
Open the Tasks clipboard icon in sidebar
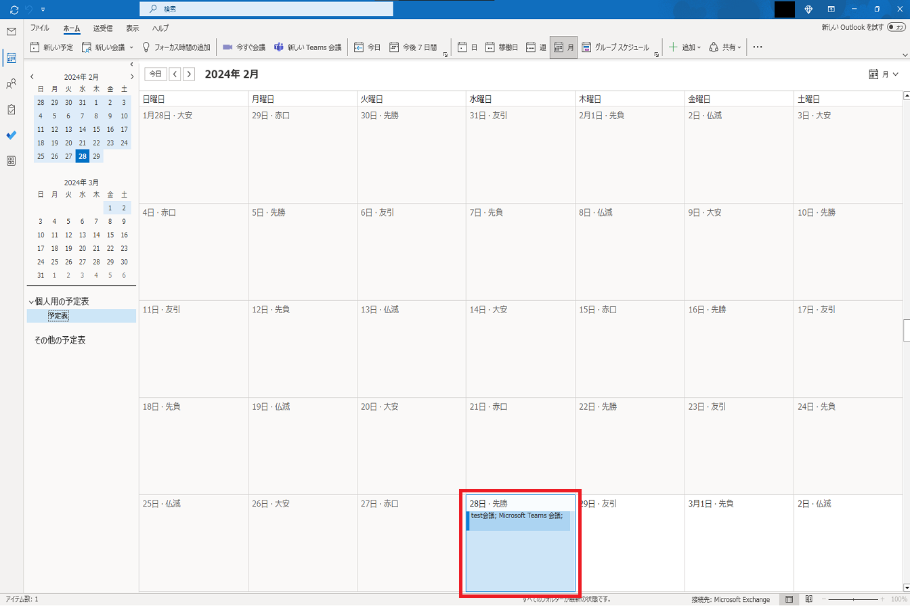point(11,110)
